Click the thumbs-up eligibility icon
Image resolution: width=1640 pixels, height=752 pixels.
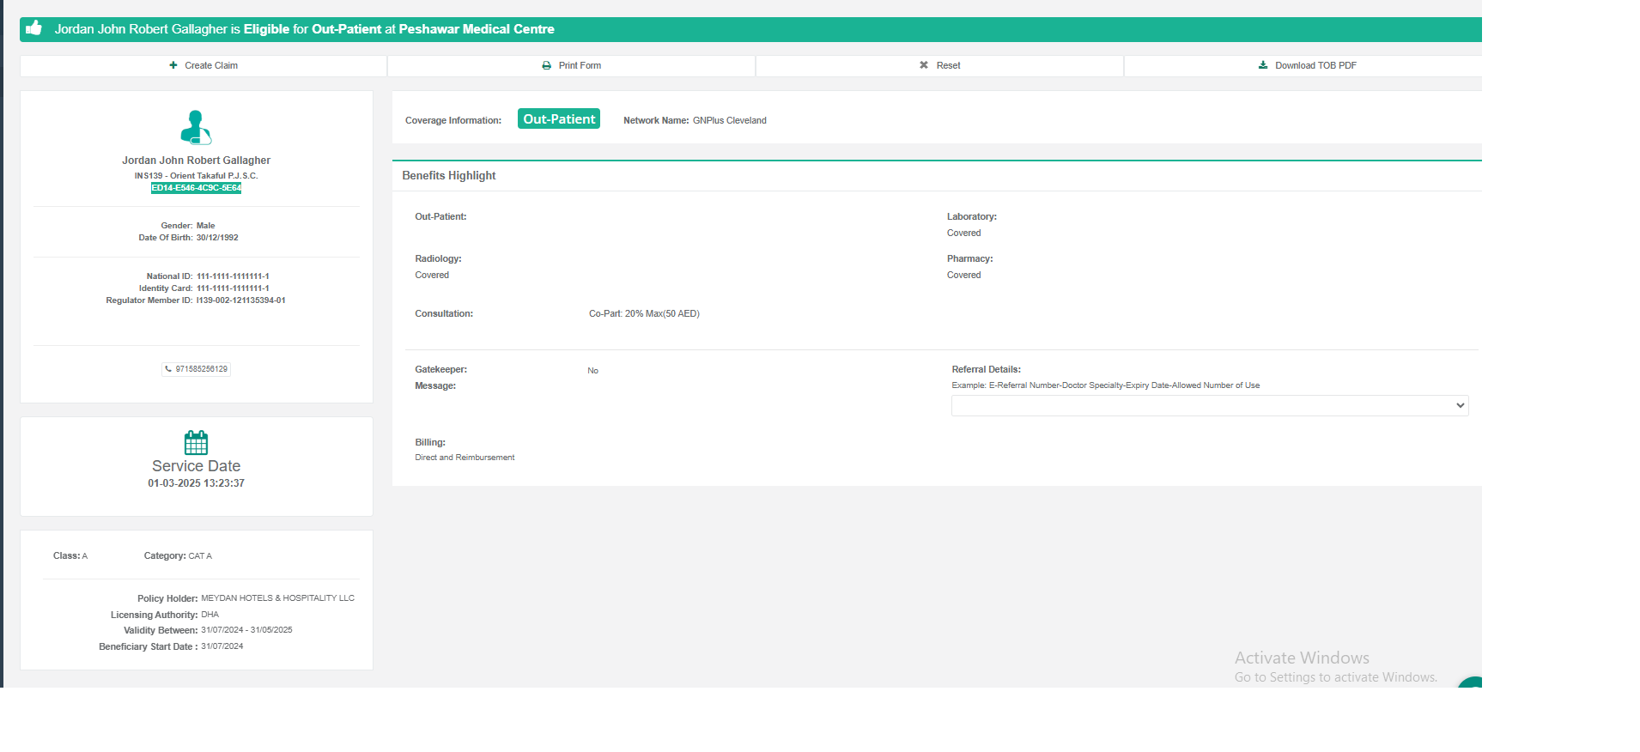33,28
